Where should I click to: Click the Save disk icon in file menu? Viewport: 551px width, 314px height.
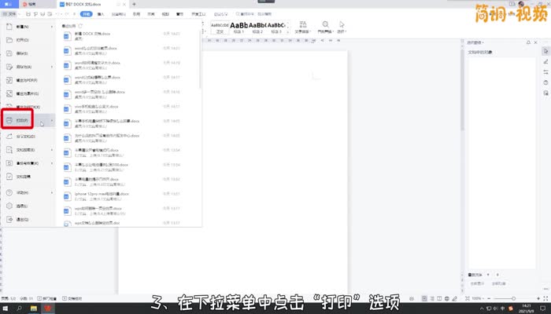[9, 53]
